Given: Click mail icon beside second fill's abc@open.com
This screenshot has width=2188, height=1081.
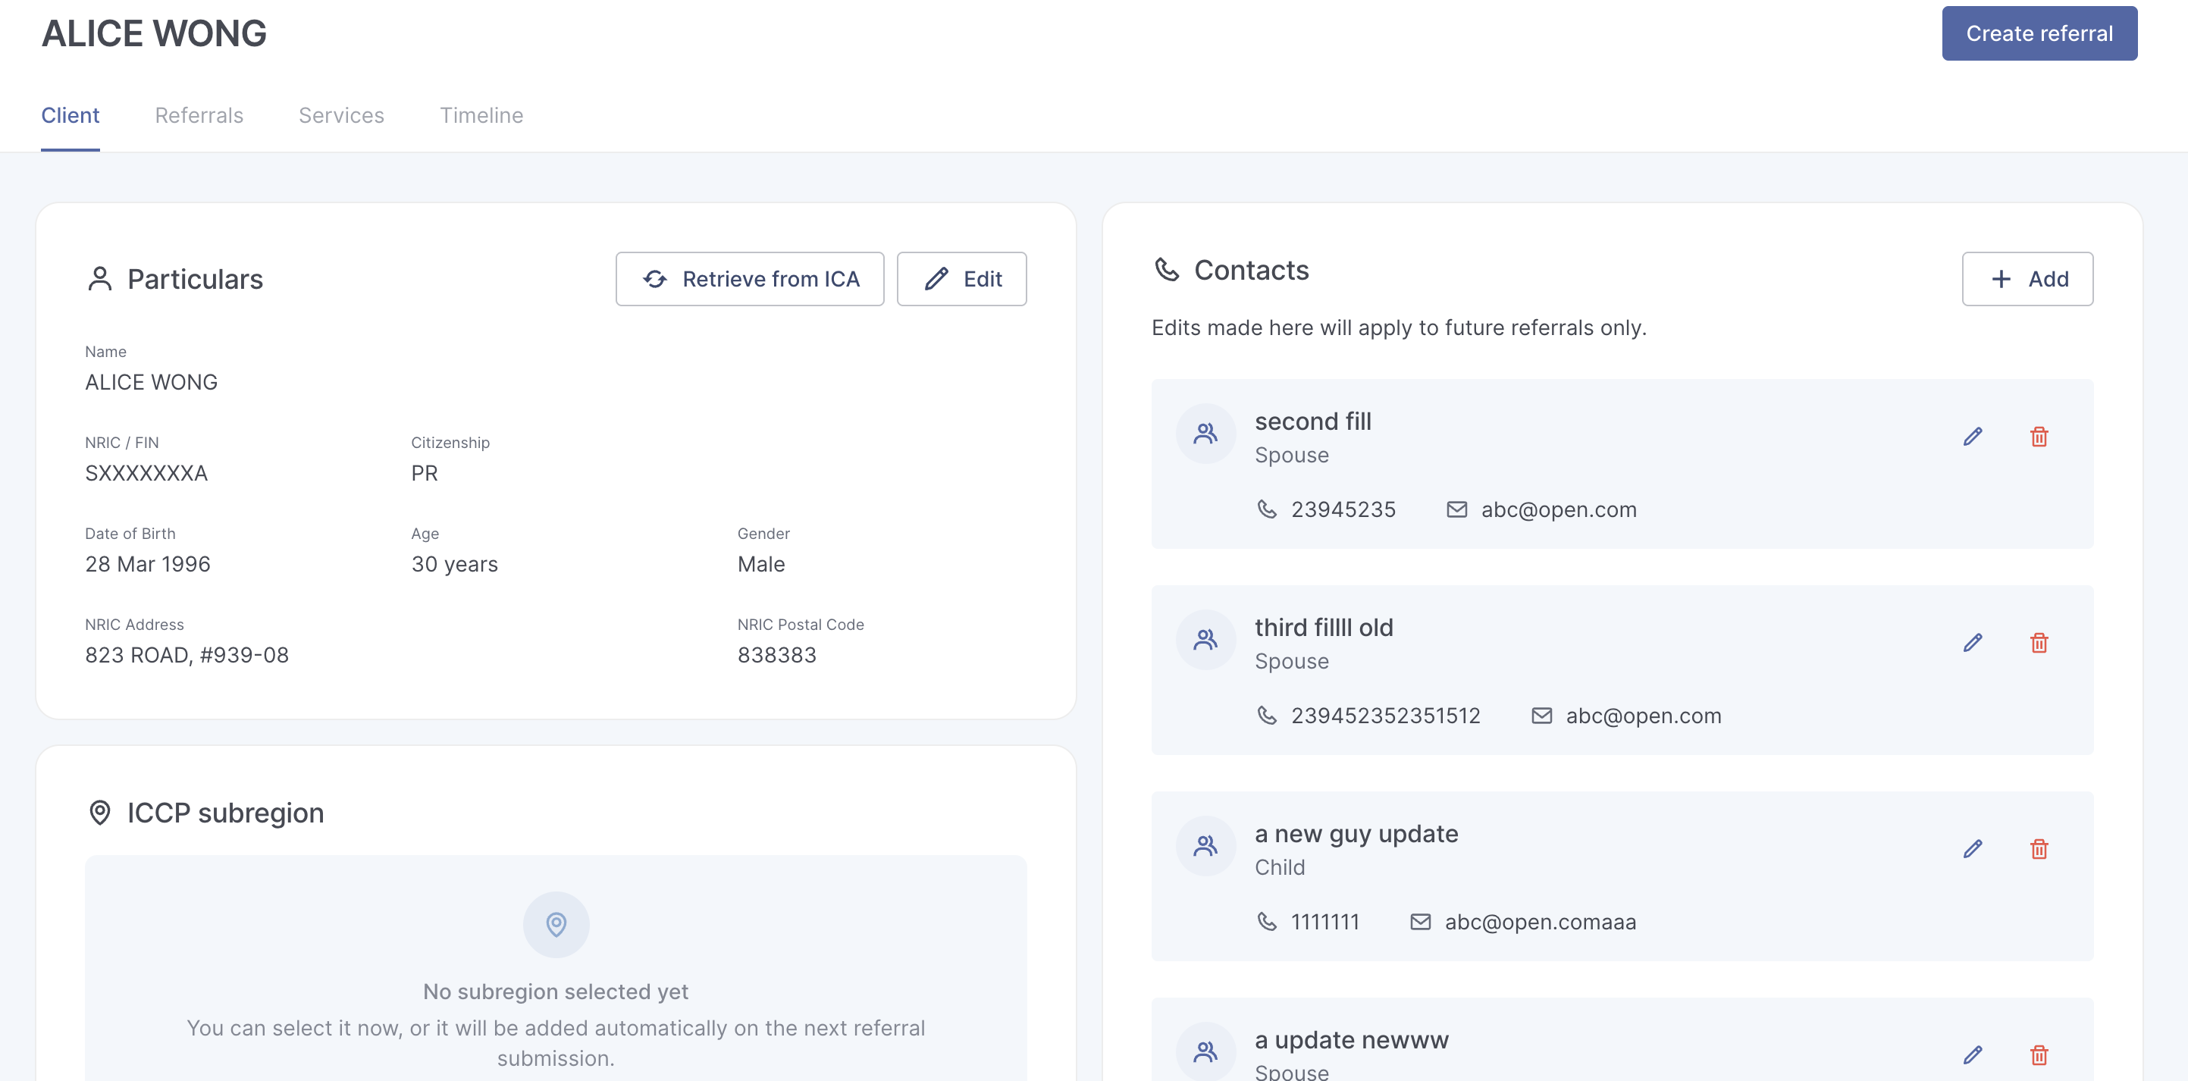Looking at the screenshot, I should [1456, 509].
